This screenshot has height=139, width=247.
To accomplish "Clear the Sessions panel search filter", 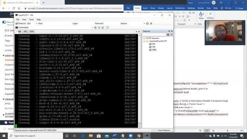I will click(x=171, y=34).
